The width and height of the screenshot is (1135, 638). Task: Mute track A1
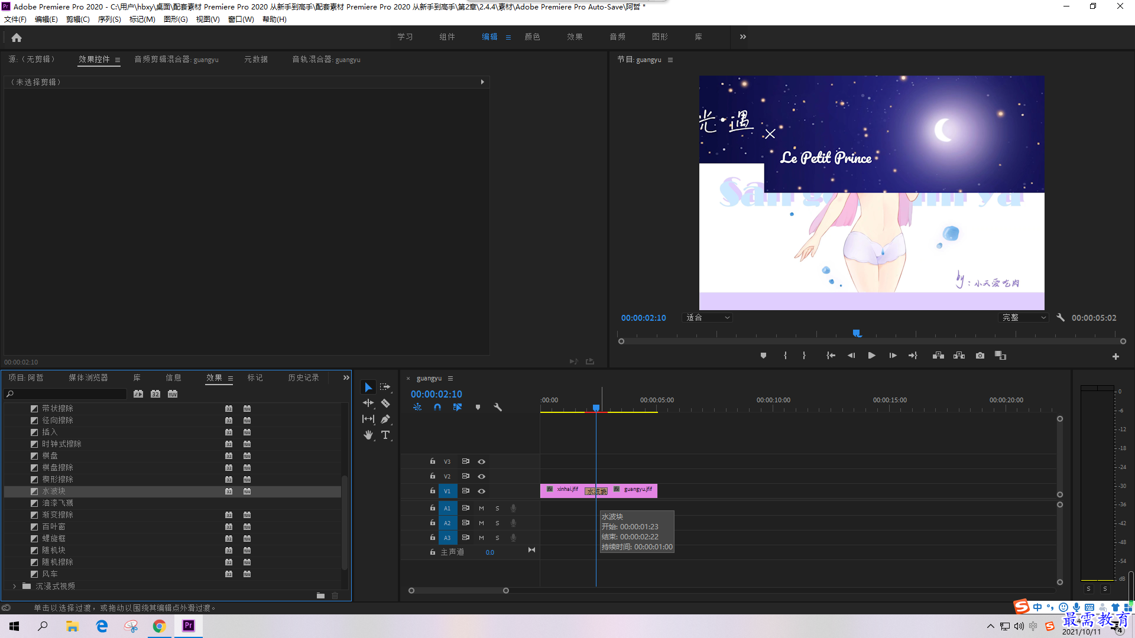[481, 508]
